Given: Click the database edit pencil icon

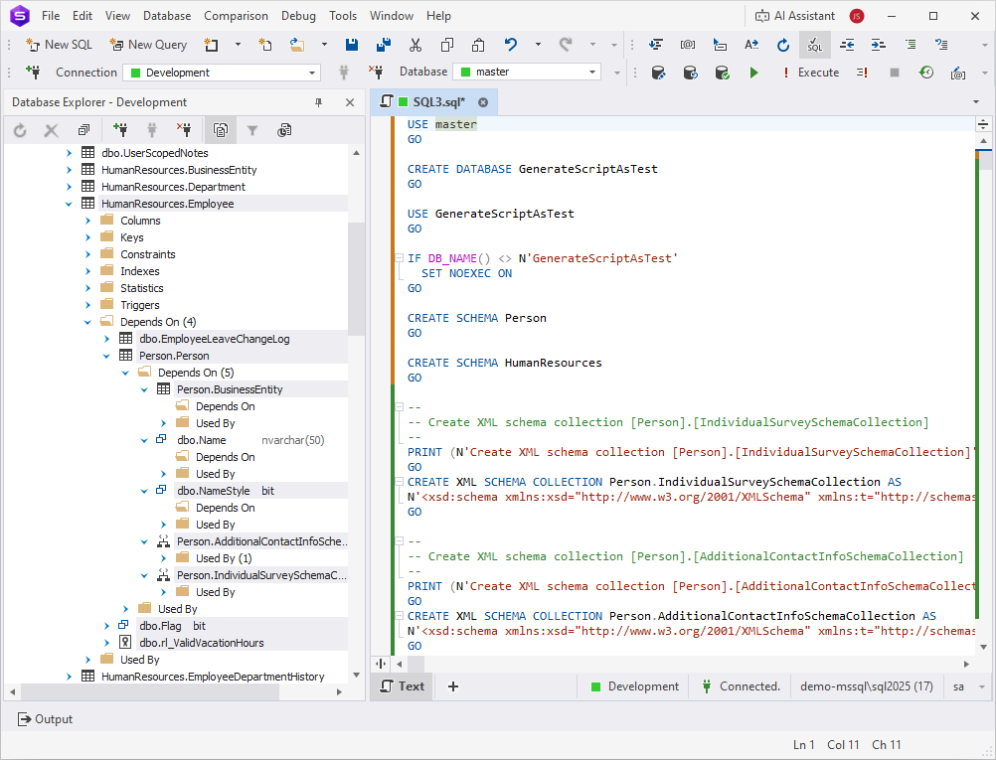Looking at the screenshot, I should [x=659, y=73].
